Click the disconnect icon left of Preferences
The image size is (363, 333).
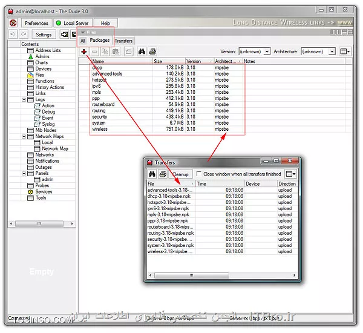coord(13,23)
